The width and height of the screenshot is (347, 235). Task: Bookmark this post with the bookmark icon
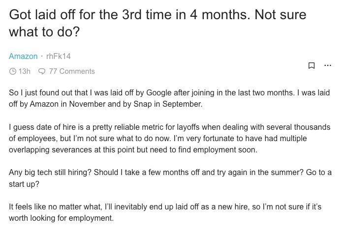pos(312,65)
